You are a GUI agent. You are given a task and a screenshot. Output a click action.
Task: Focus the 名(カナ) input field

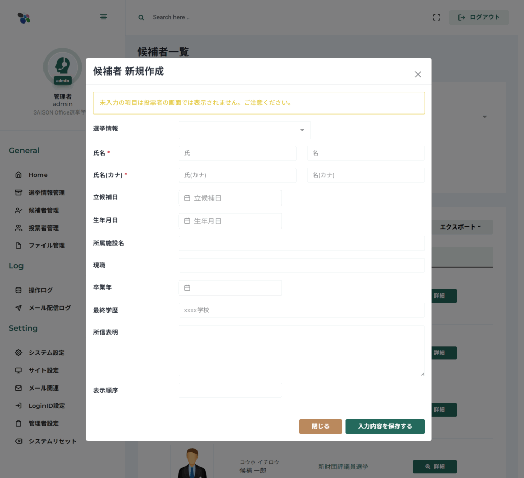[x=365, y=175]
